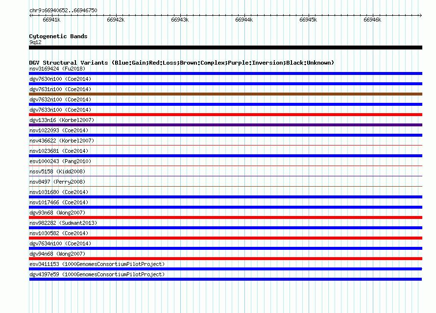
Task: Click the thin brown line under nsv8497
Action: [x=225, y=186]
